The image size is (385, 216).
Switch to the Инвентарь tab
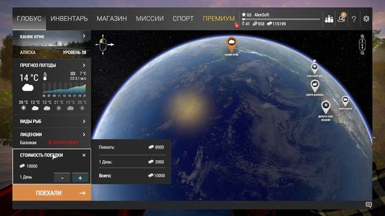[x=69, y=19]
